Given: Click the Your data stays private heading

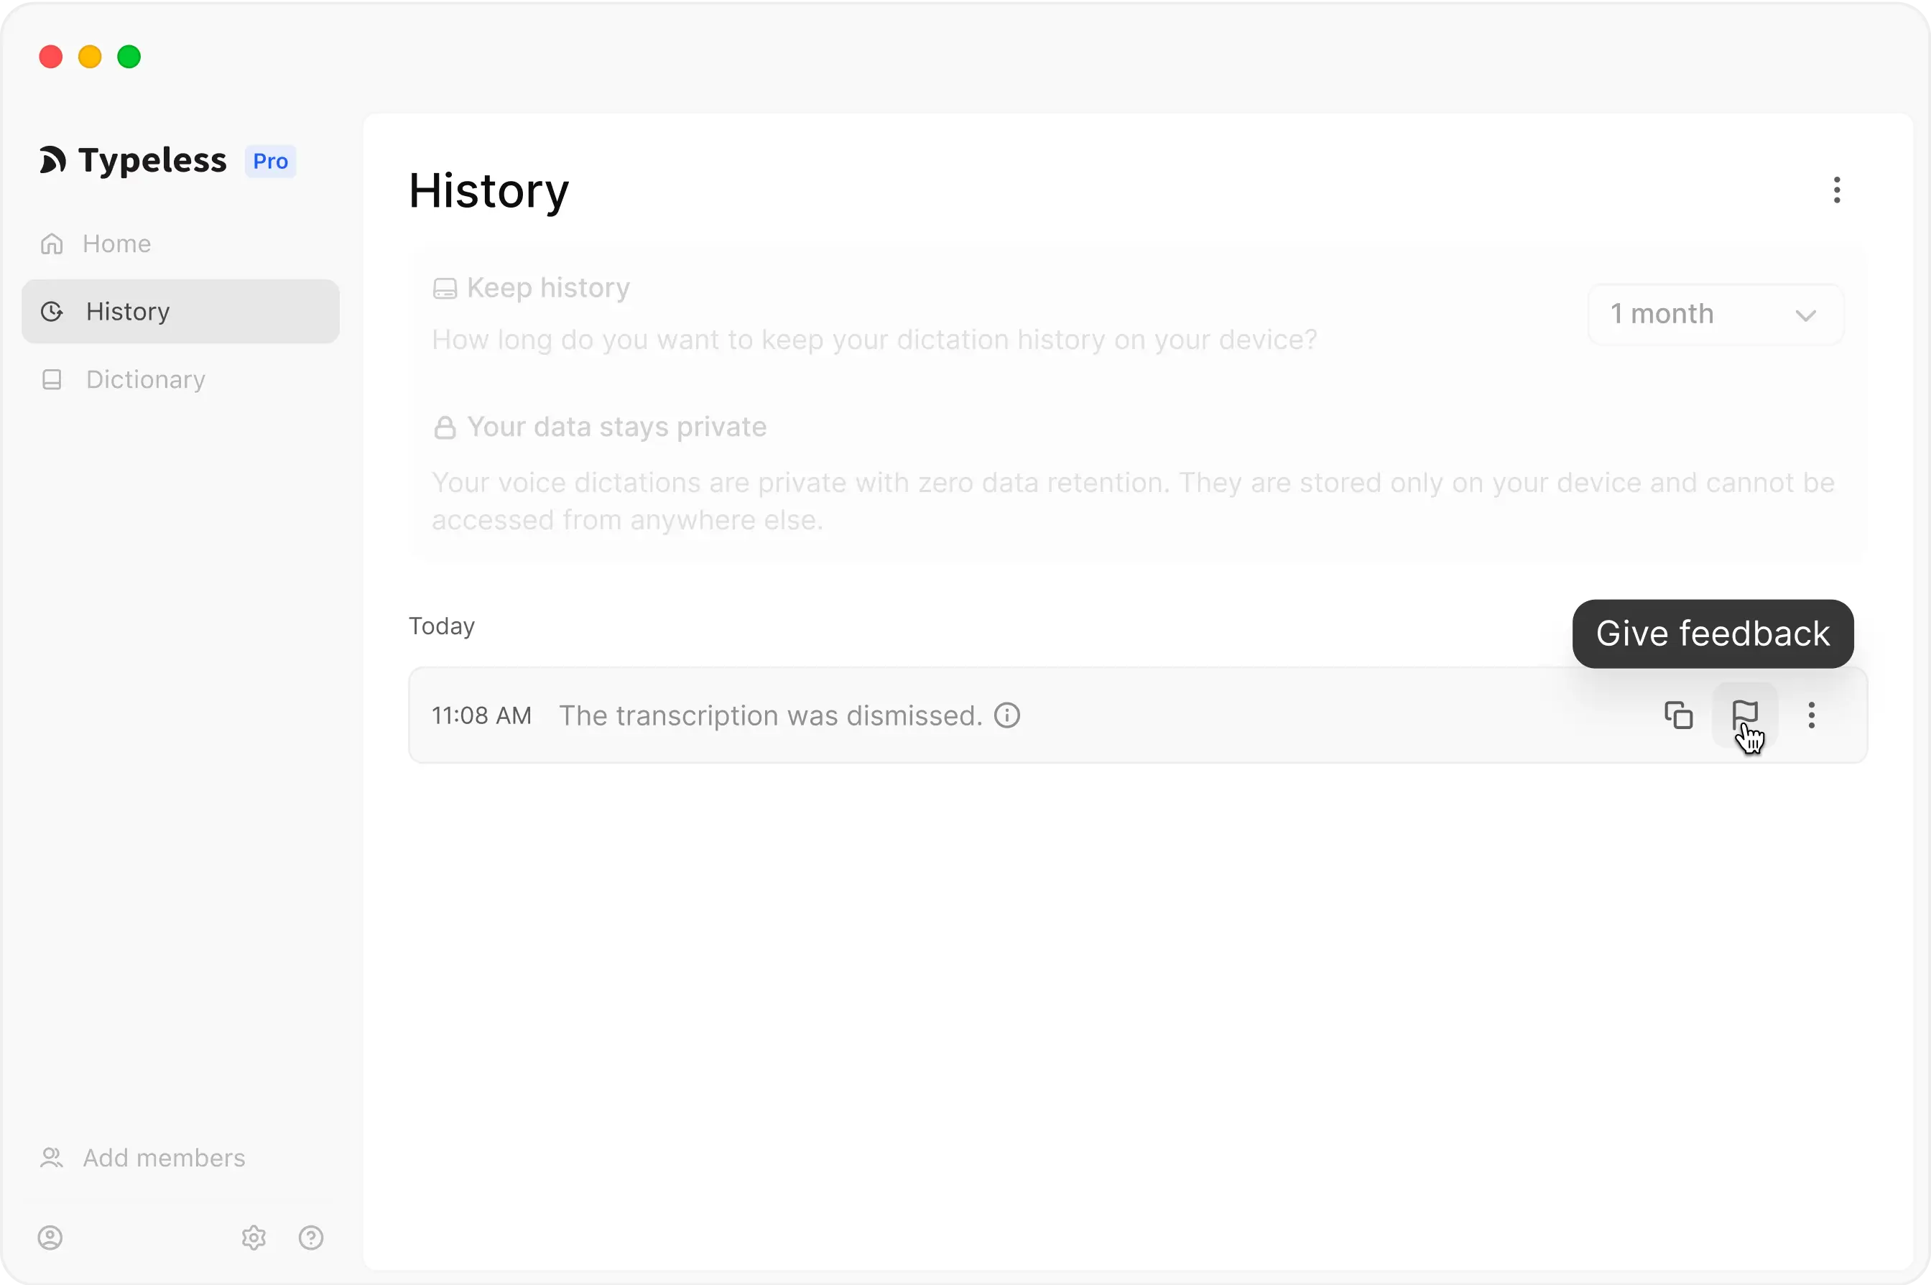Looking at the screenshot, I should tap(616, 427).
